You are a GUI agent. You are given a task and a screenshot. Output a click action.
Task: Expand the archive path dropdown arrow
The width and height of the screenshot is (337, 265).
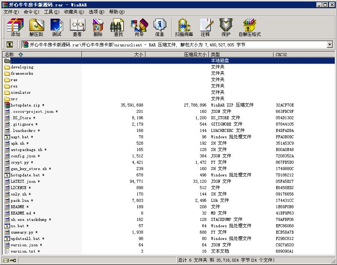click(330, 44)
